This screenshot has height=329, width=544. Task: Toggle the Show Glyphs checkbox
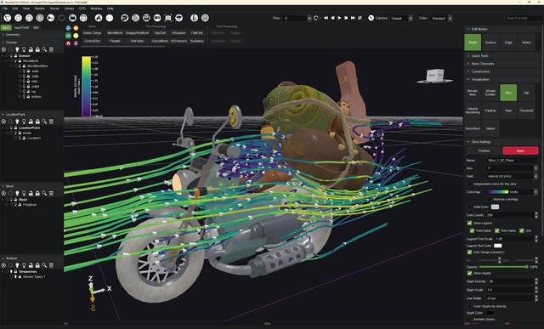click(x=469, y=274)
